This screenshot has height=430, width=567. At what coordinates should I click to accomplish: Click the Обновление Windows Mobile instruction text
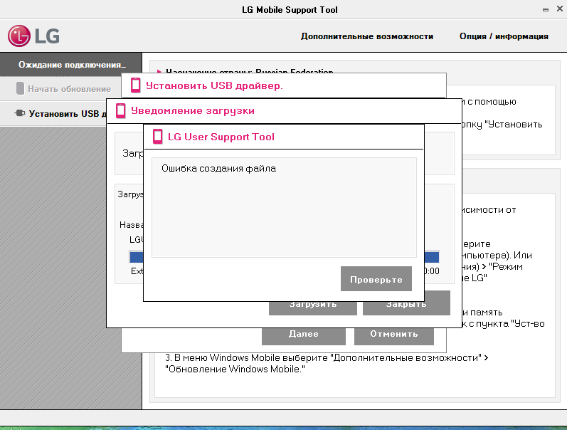pos(235,369)
